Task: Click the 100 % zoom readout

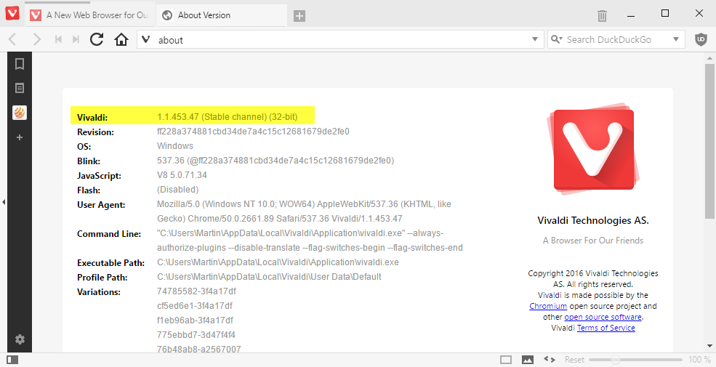Action: (699, 360)
